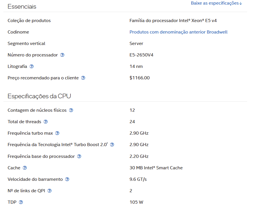Select the 9.6 GT/s bus speed value

(x=138, y=179)
